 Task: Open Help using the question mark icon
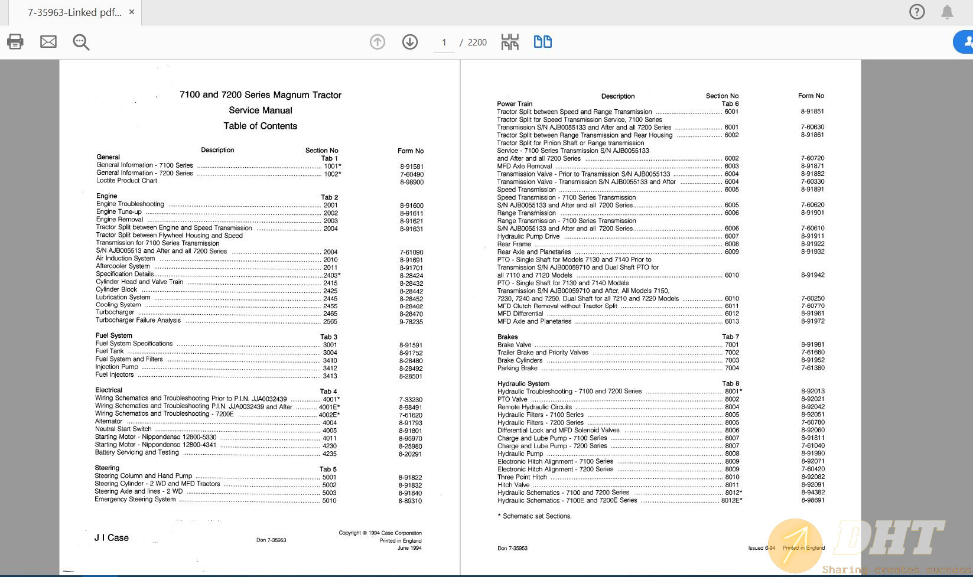point(917,12)
